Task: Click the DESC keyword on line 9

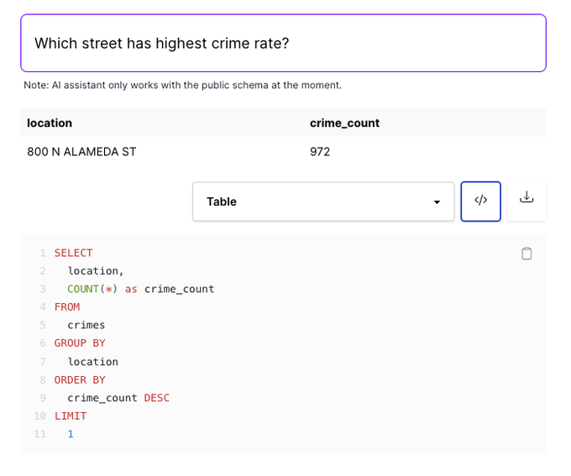Action: (156, 398)
